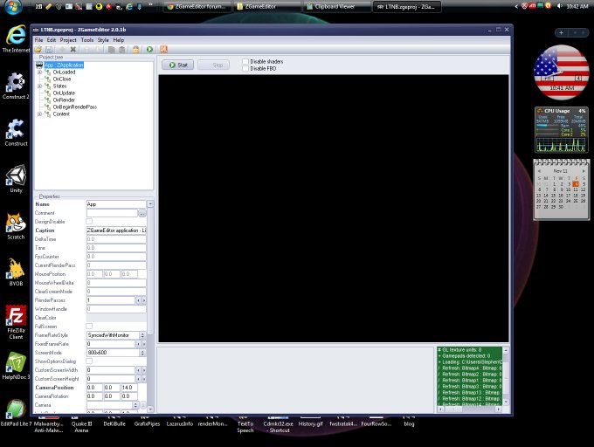Open the File menu
This screenshot has height=447, width=594.
(38, 40)
